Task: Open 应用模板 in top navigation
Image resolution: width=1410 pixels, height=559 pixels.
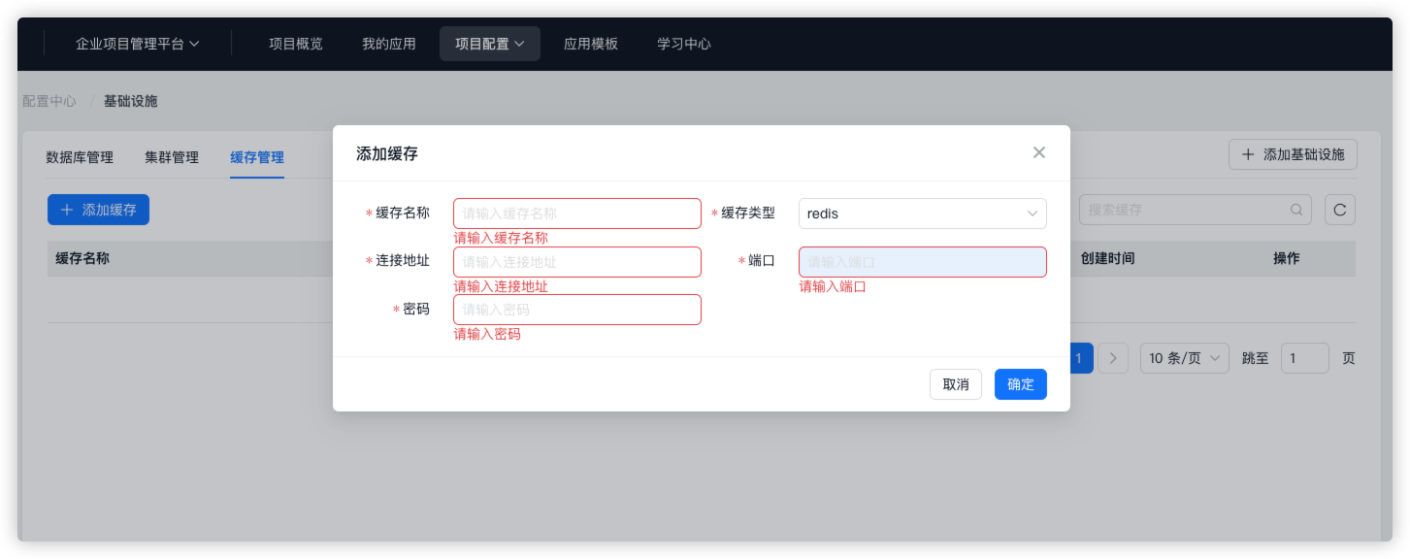Action: point(591,44)
